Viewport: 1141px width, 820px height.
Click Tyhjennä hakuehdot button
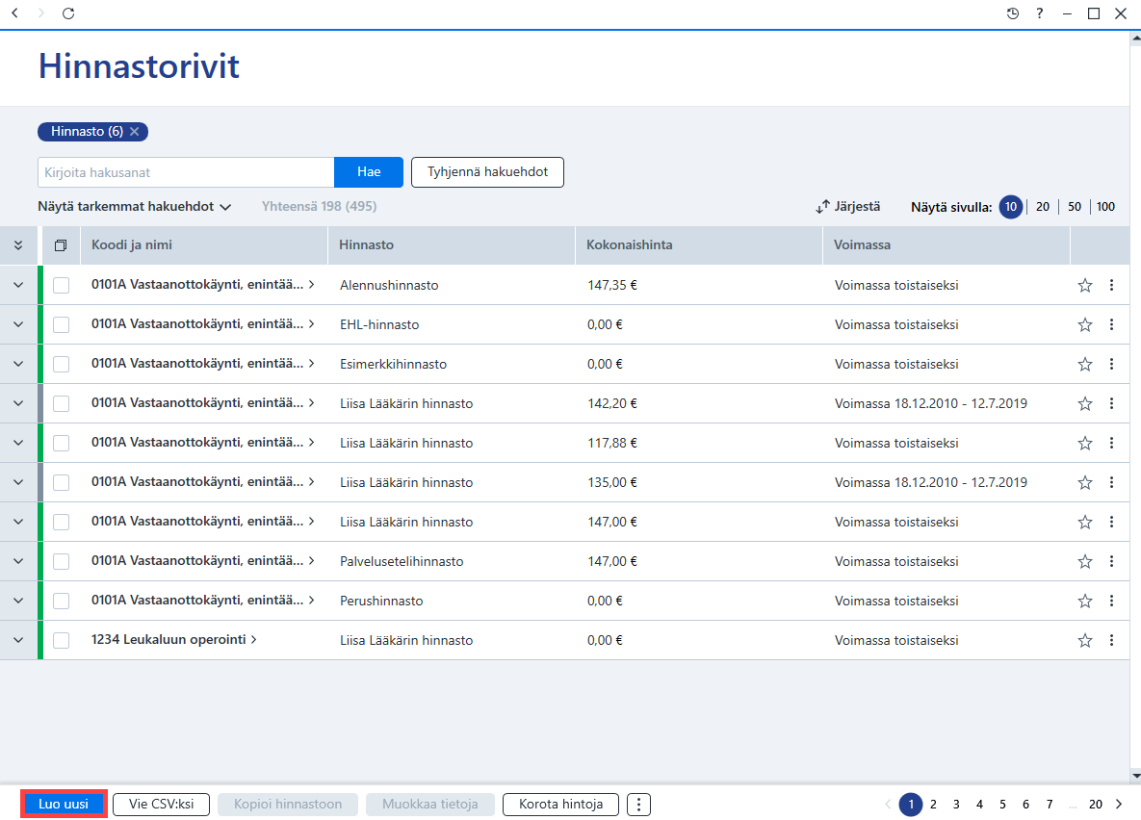coord(487,172)
